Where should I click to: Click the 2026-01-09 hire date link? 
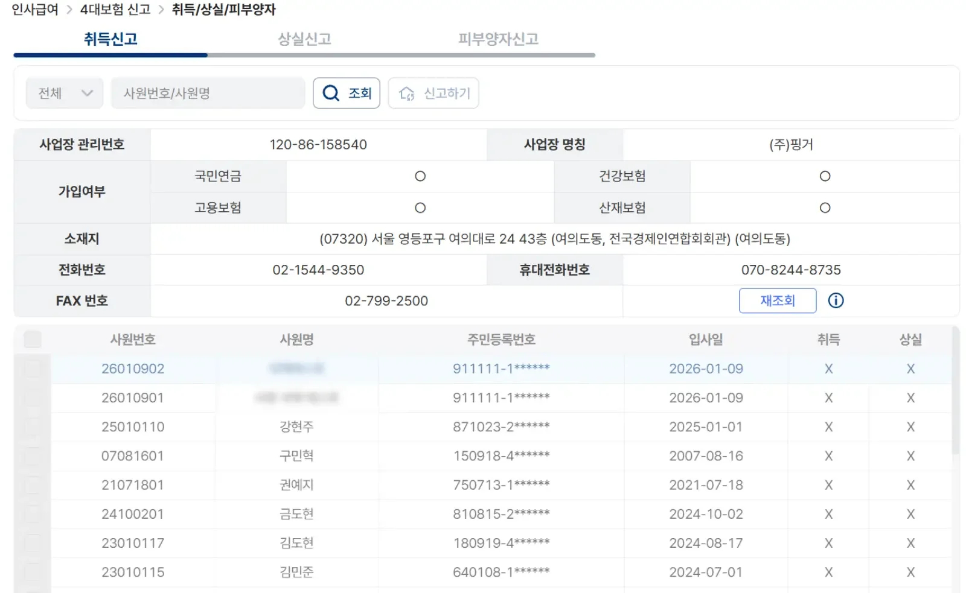[706, 369]
